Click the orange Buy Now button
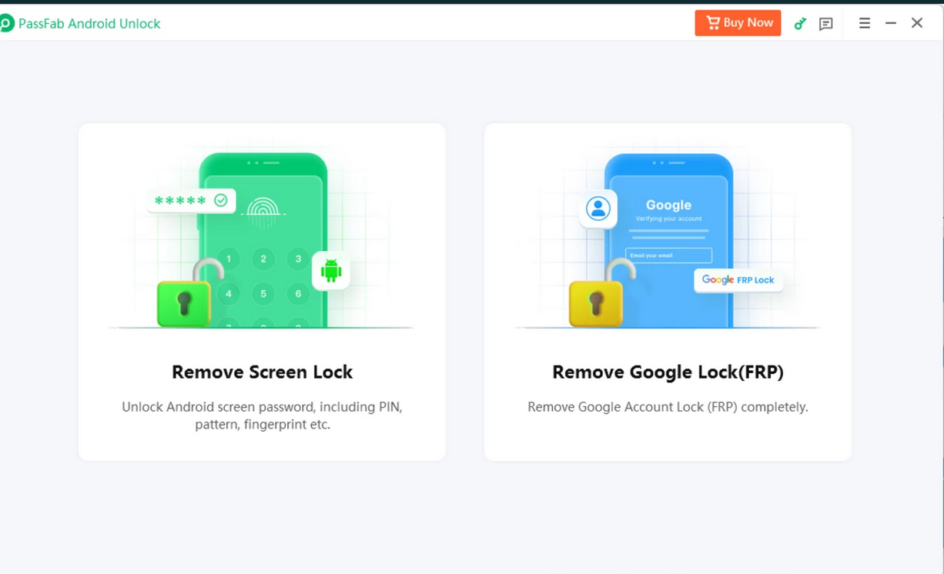The image size is (944, 574). [x=738, y=23]
